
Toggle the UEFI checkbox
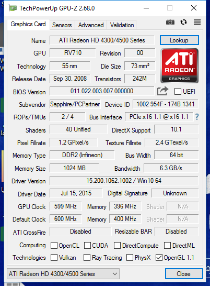(178, 91)
